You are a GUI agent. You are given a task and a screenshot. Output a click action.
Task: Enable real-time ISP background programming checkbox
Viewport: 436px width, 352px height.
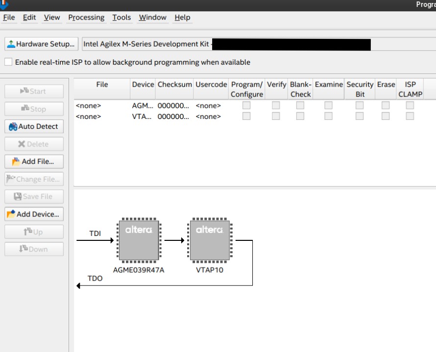click(8, 62)
